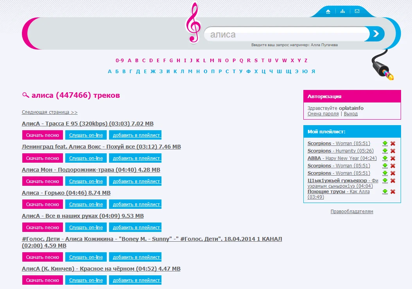The height and width of the screenshot is (289, 412).
Task: Скачать песню Подорожник-трава
Action: click(43, 181)
